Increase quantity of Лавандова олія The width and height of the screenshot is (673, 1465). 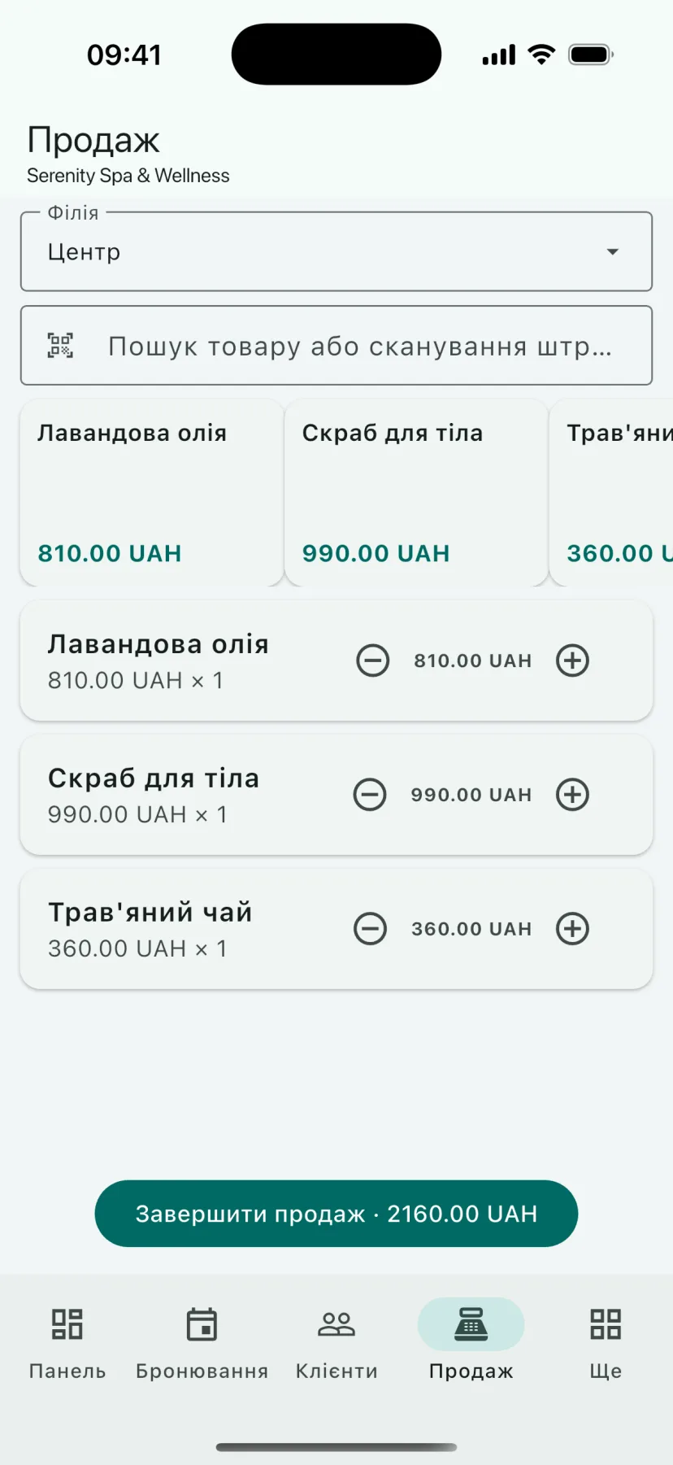(x=572, y=661)
